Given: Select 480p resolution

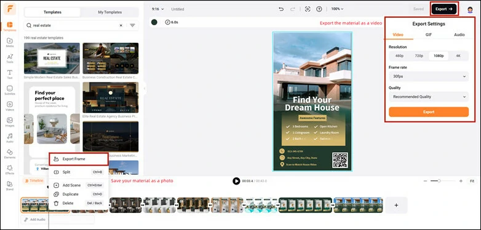Looking at the screenshot, I should coord(399,56).
